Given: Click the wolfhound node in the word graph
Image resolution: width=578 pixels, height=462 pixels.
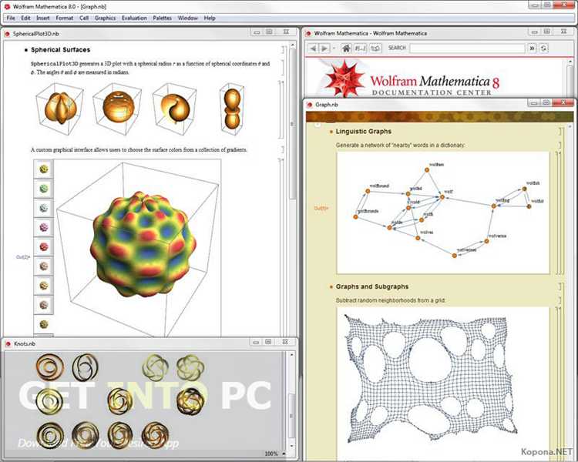Looking at the screenshot, I should [x=368, y=191].
